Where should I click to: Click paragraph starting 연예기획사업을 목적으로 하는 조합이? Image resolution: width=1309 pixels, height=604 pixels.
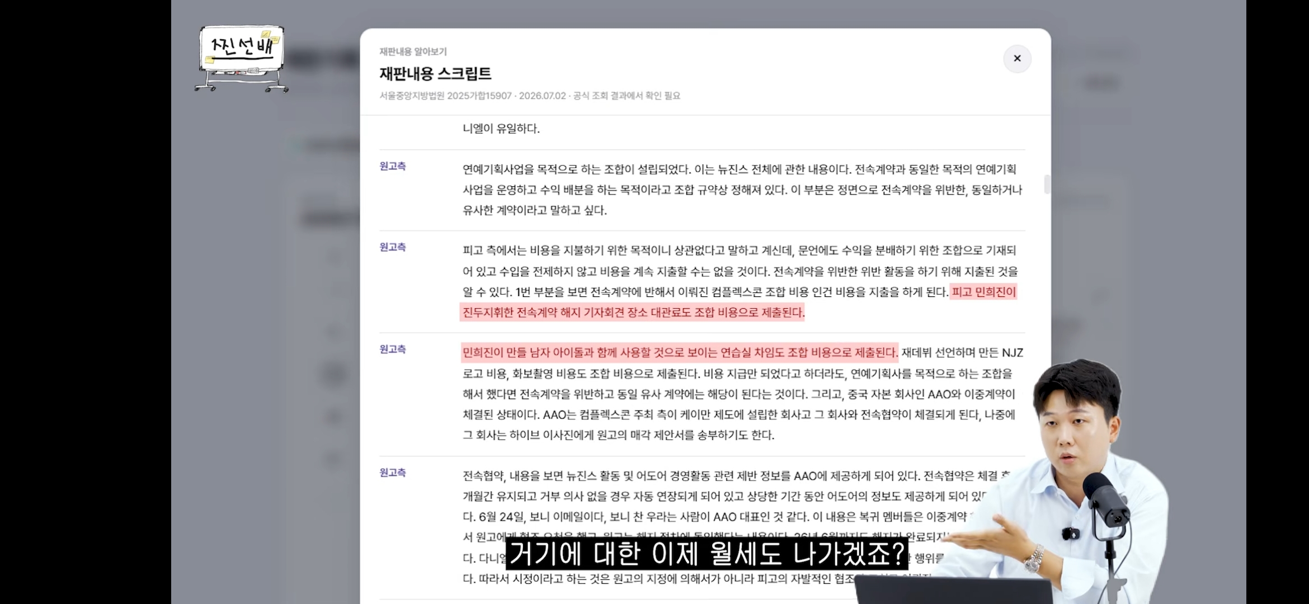742,190
